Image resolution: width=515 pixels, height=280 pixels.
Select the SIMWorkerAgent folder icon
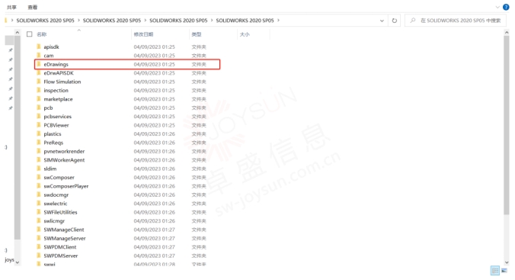pyautogui.click(x=38, y=160)
